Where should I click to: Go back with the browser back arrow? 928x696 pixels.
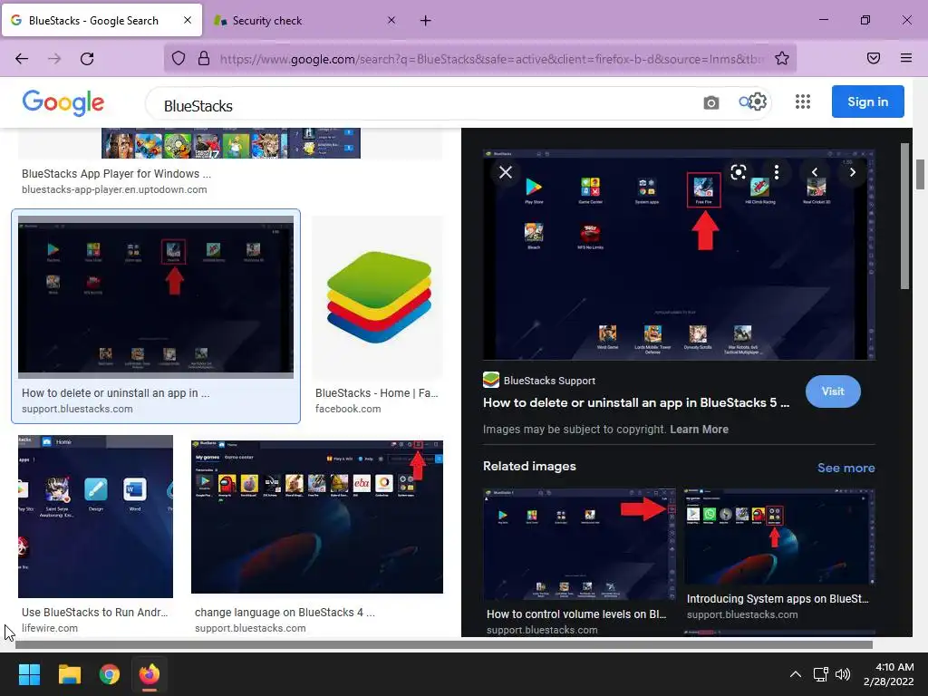point(22,58)
